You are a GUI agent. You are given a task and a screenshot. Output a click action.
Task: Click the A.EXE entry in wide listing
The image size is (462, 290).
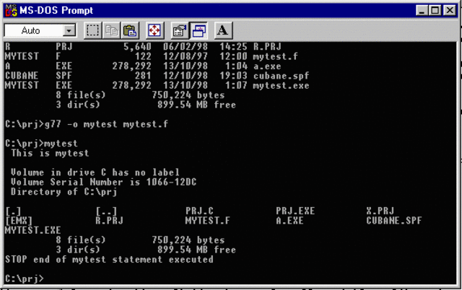(x=289, y=221)
